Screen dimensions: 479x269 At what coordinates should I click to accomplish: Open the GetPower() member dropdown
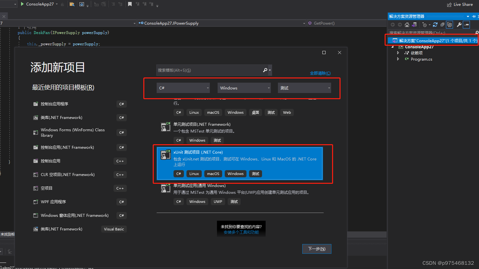coord(346,23)
